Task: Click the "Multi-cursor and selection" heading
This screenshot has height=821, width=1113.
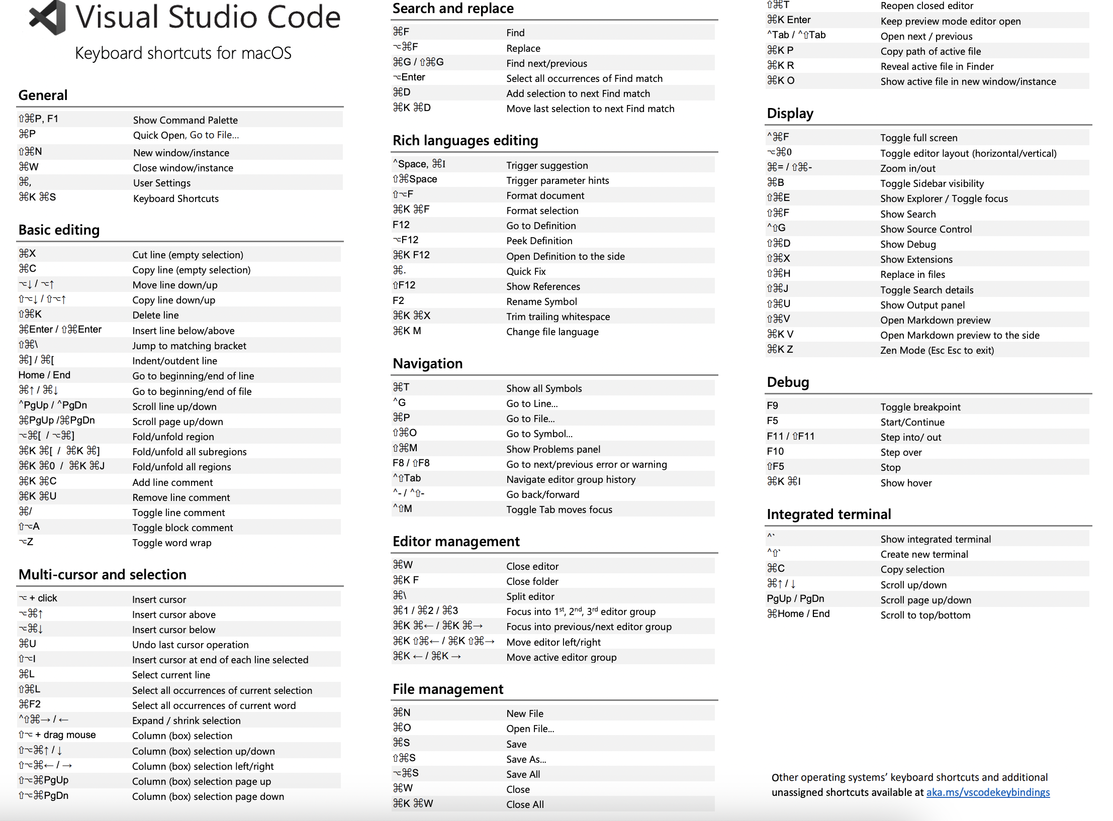Action: pyautogui.click(x=103, y=574)
